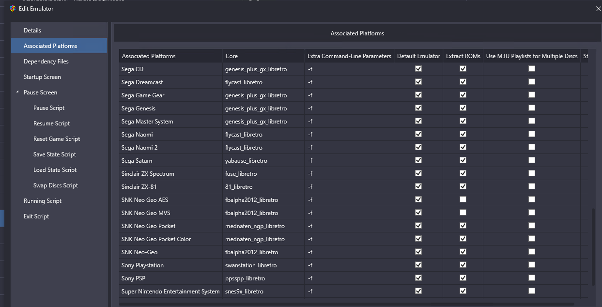Viewport: 602px width, 307px height.
Task: Click the -f parameter for Sega Naomi
Action: [349, 135]
